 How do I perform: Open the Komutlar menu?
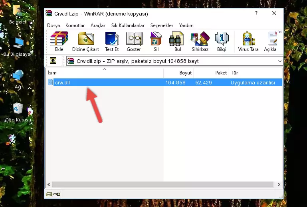pos(75,25)
